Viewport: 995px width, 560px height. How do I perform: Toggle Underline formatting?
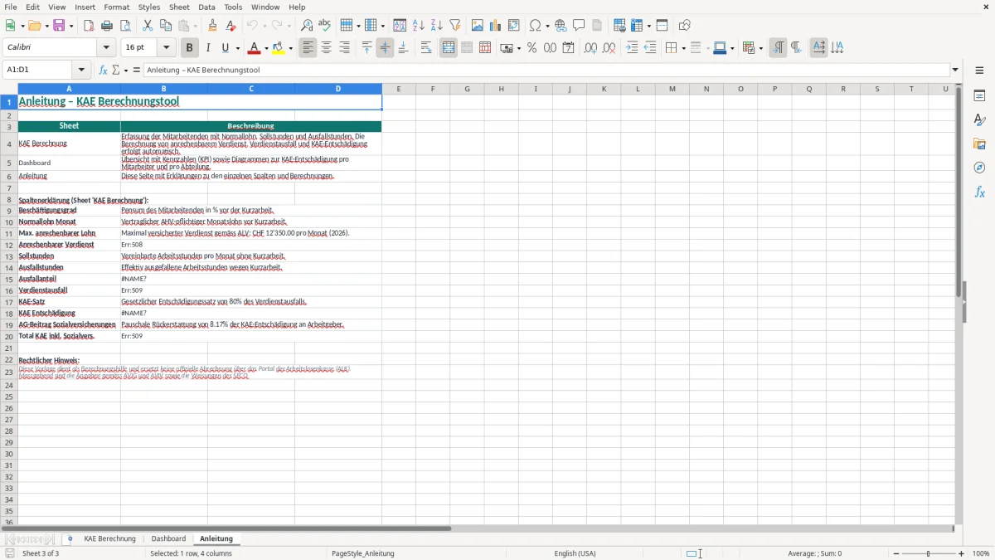[x=226, y=48]
